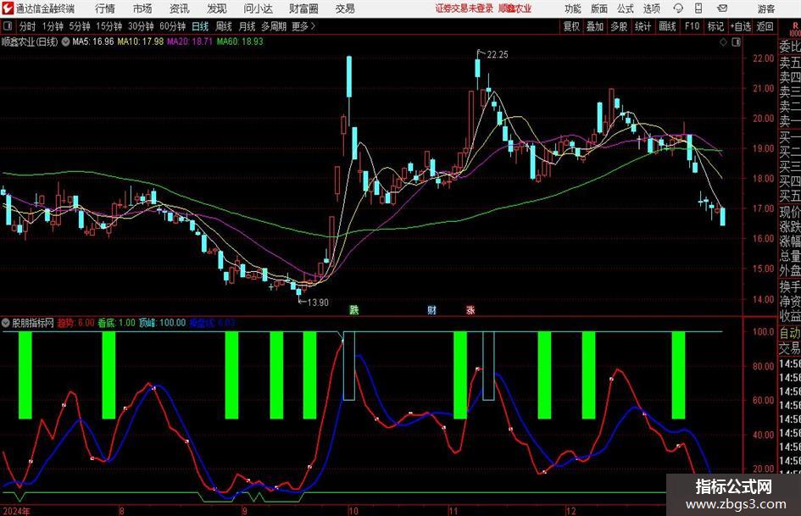Click 股朋指标网 indicator name

tap(33, 323)
